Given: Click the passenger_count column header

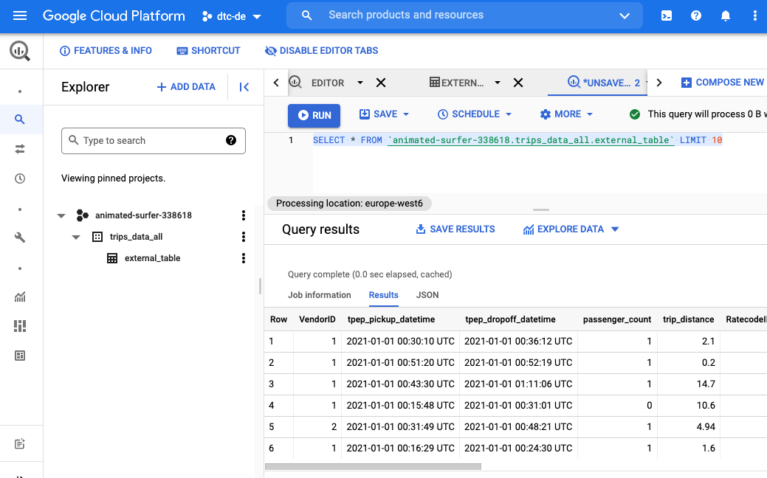Looking at the screenshot, I should [x=617, y=319].
